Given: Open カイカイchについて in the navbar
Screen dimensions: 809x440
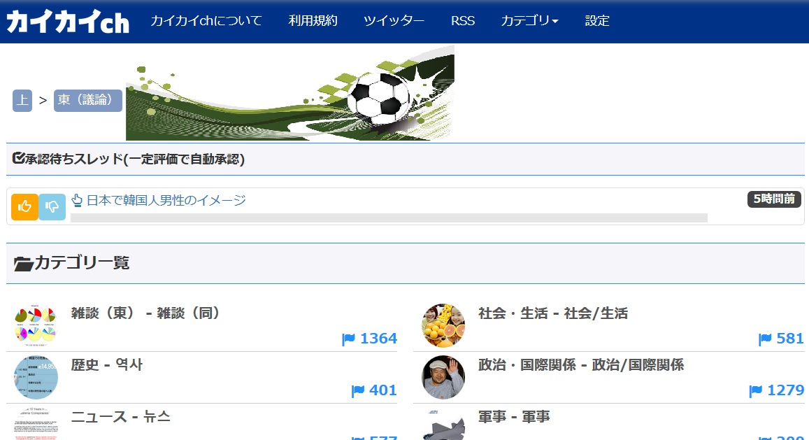Looking at the screenshot, I should point(206,21).
